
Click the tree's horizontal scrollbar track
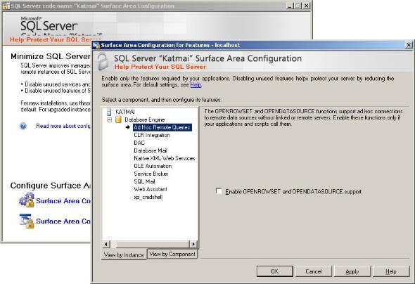pyautogui.click(x=150, y=244)
